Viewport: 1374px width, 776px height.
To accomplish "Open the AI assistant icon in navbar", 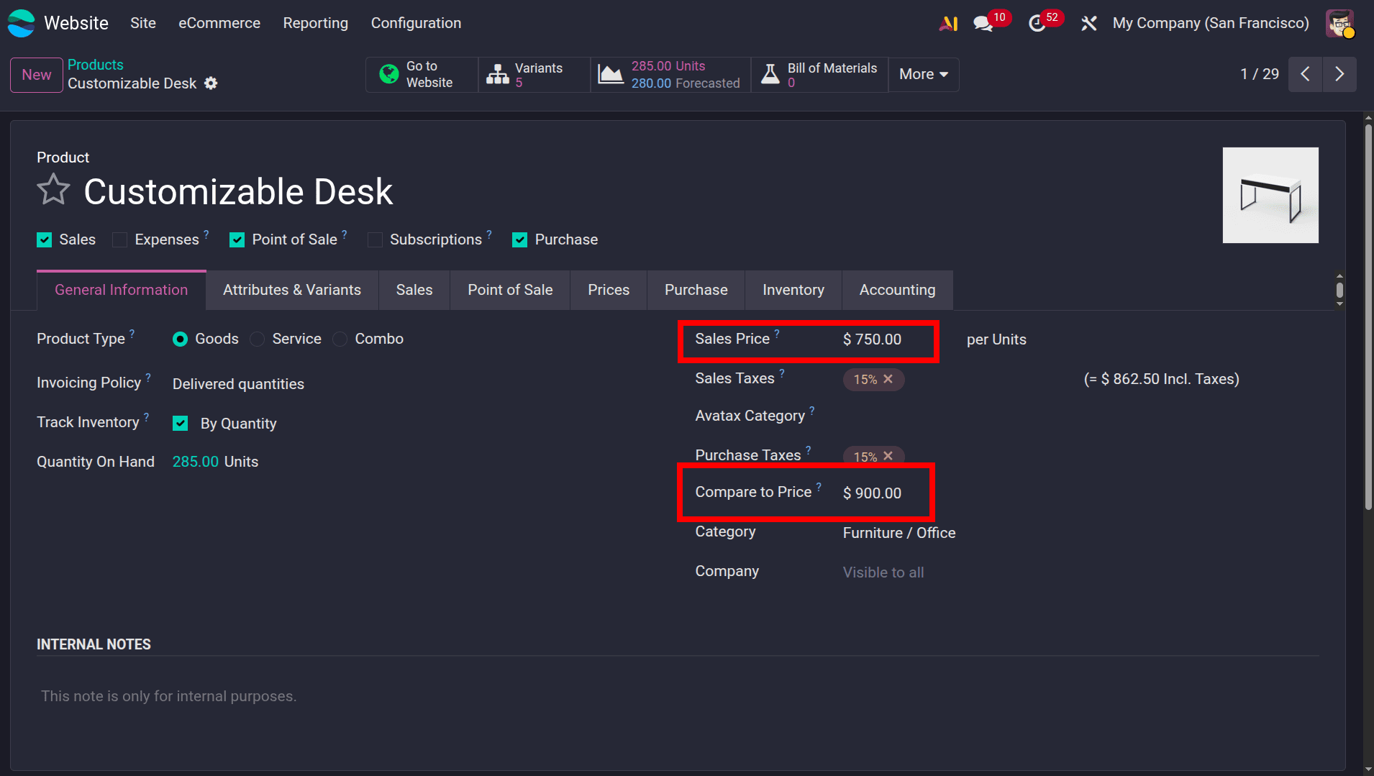I will coord(948,24).
